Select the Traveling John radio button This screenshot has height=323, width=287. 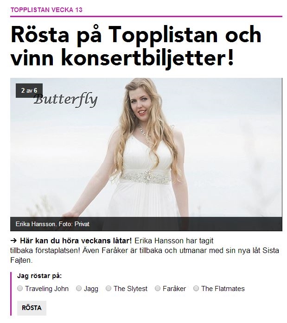[20, 288]
